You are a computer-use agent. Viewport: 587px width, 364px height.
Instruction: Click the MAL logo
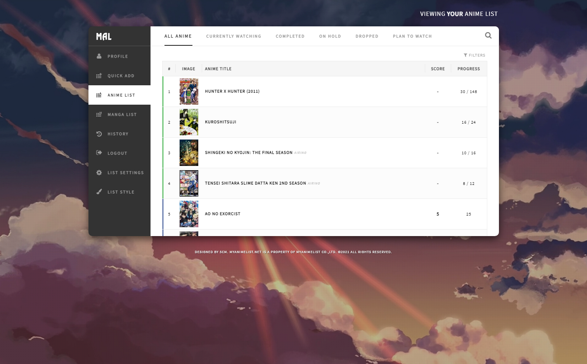104,36
